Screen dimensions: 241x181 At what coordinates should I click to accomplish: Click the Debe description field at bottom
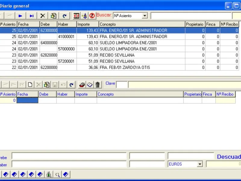coord(69,156)
